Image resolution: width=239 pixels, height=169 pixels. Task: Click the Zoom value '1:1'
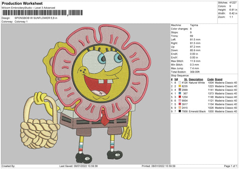click(231, 17)
